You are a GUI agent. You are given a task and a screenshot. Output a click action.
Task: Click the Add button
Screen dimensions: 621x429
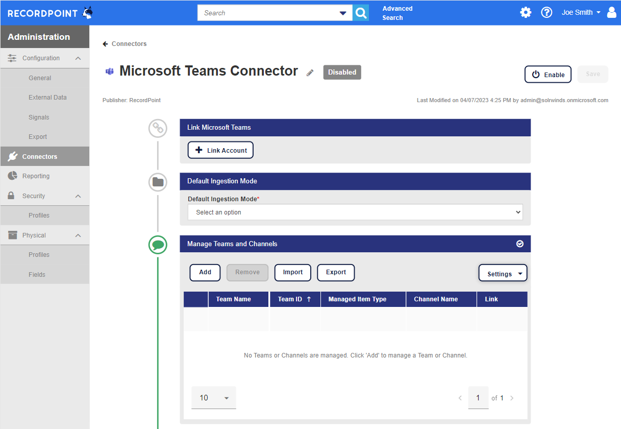click(205, 273)
